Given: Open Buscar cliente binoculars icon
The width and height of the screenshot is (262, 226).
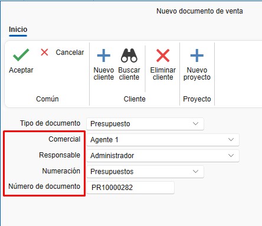Looking at the screenshot, I should click(x=129, y=55).
